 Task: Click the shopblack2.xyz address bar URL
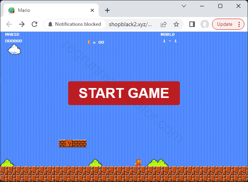pos(131,24)
